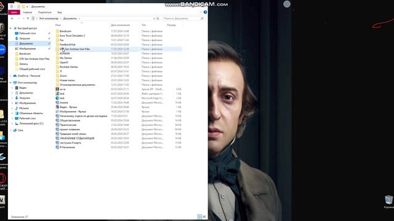Select the task Microsoft Edge file icon
394x221 pixels.
(57, 98)
